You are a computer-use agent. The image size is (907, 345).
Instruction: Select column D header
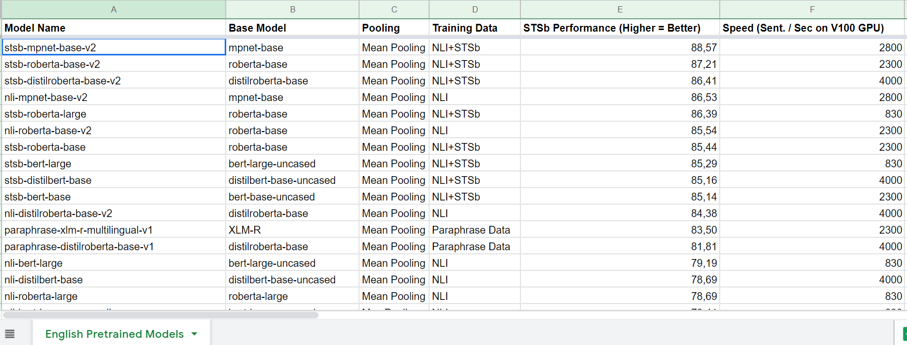475,9
